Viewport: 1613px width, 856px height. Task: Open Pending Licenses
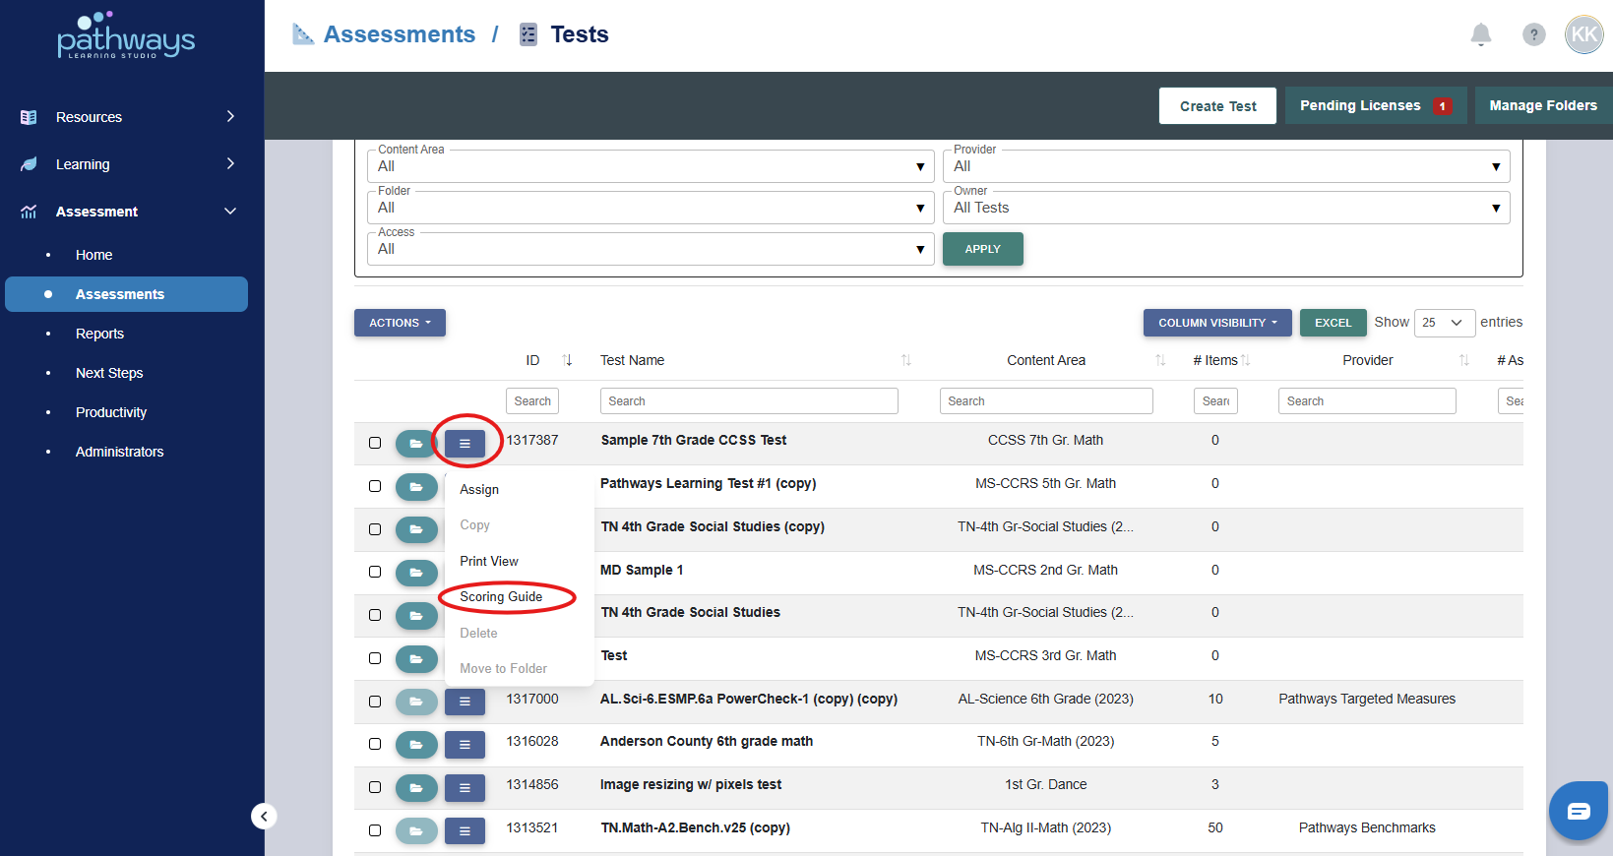point(1376,105)
